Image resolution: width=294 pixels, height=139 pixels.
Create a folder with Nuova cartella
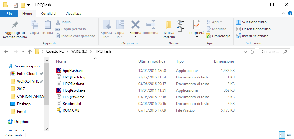click(169, 30)
